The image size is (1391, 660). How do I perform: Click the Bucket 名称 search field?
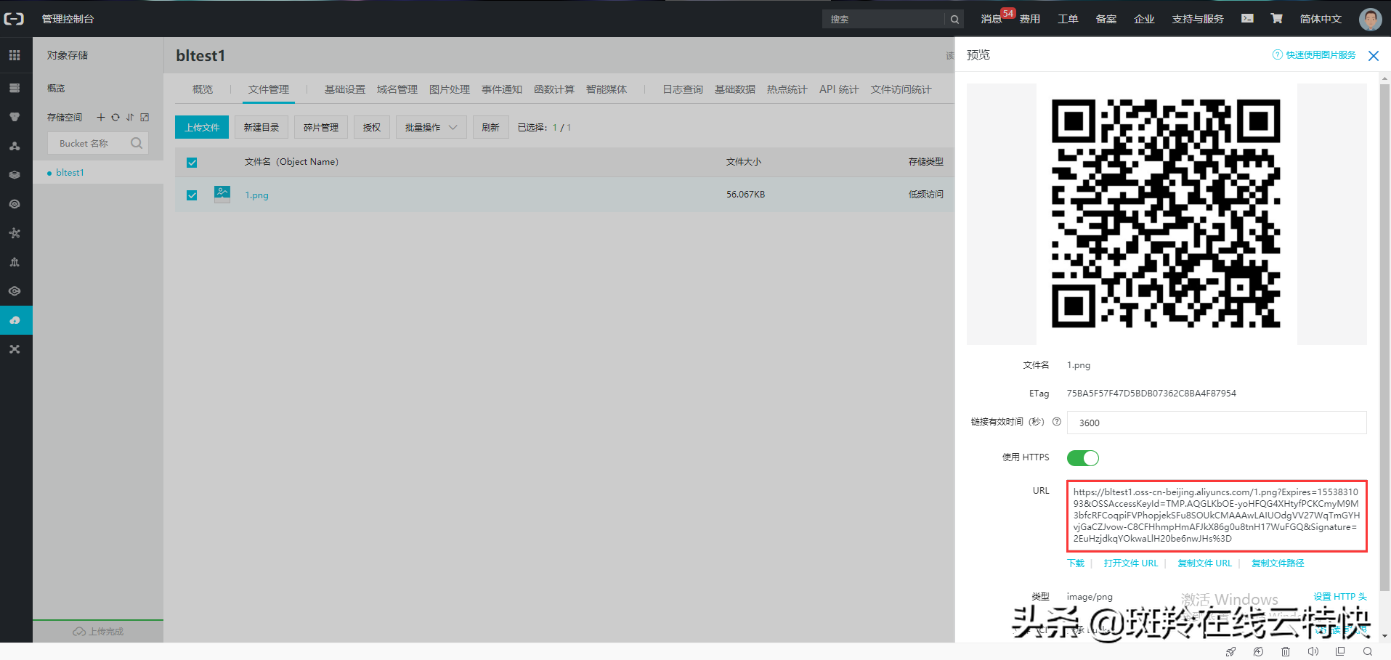pyautogui.click(x=98, y=143)
